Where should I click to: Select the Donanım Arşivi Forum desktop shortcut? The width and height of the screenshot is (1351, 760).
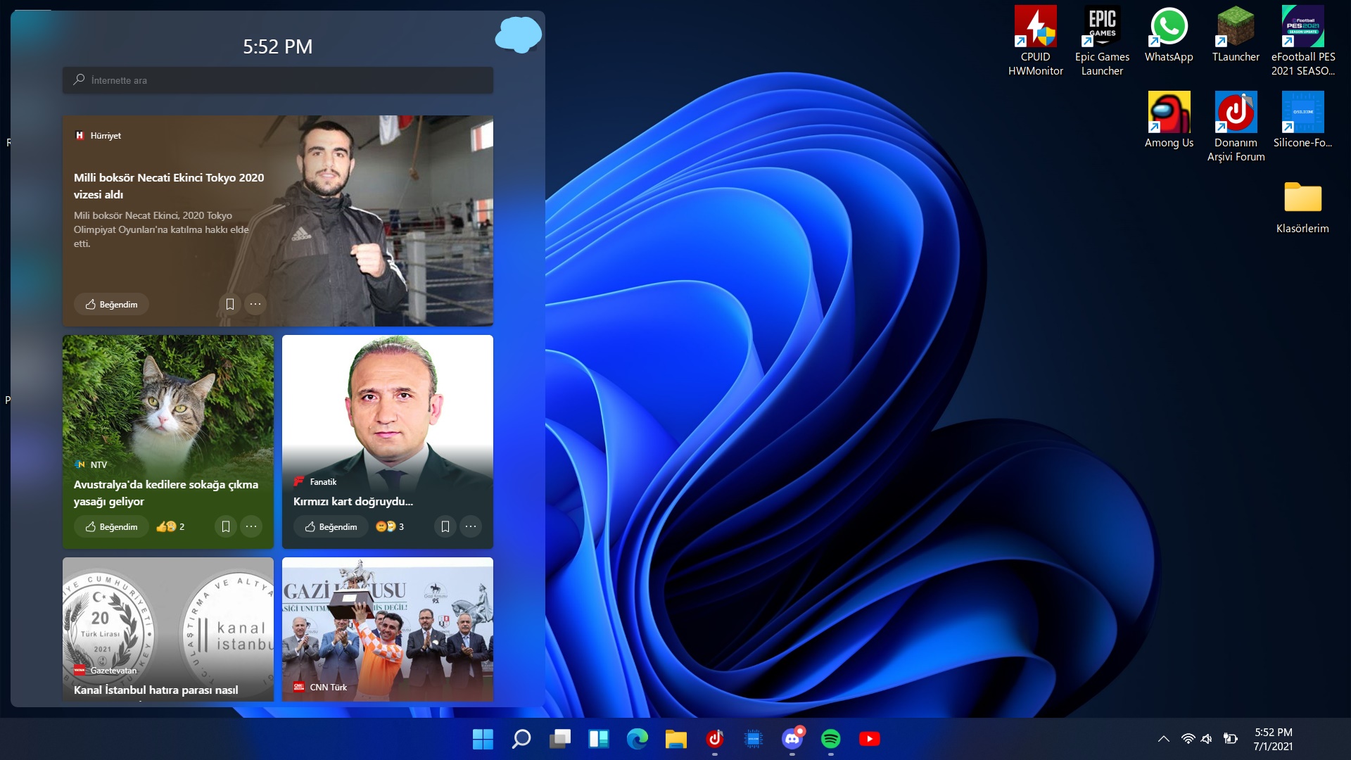(x=1236, y=127)
